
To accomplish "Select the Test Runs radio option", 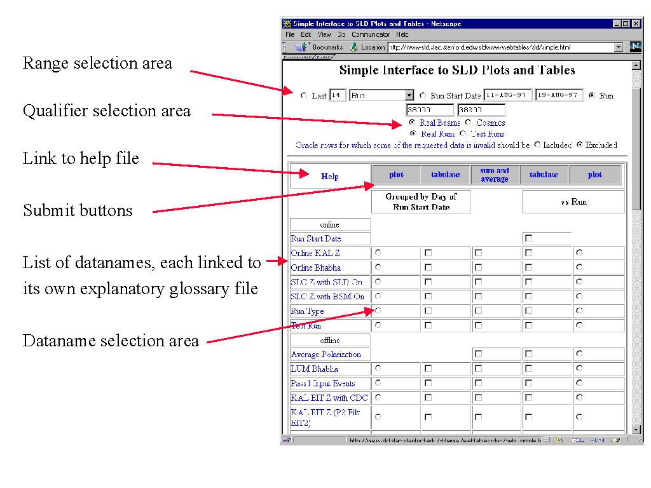I will (x=462, y=134).
